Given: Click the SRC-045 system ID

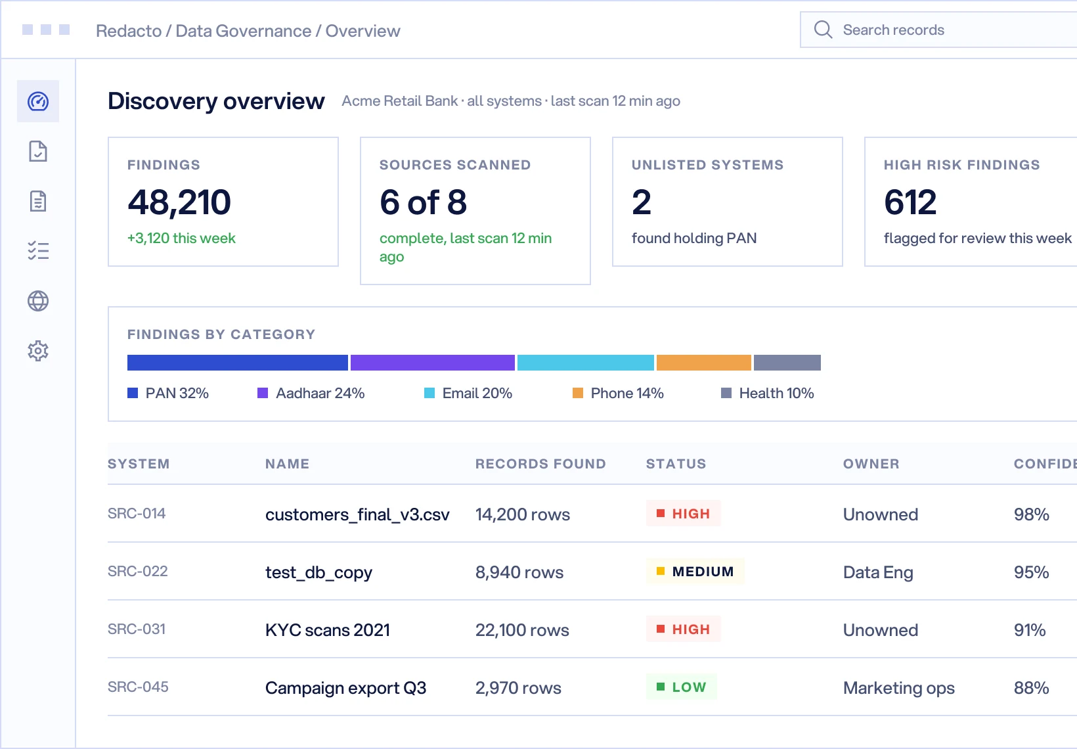Looking at the screenshot, I should click(x=138, y=687).
